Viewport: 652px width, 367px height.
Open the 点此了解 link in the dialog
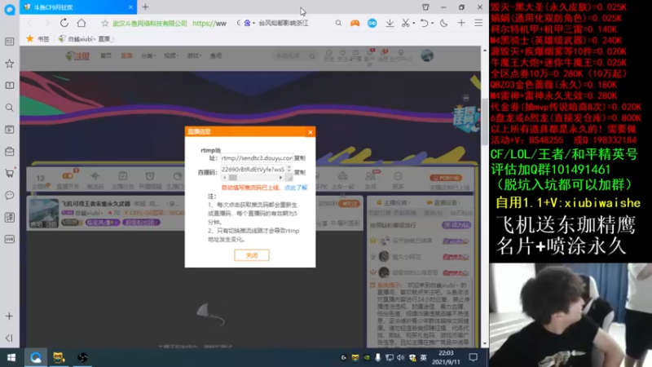[296, 188]
